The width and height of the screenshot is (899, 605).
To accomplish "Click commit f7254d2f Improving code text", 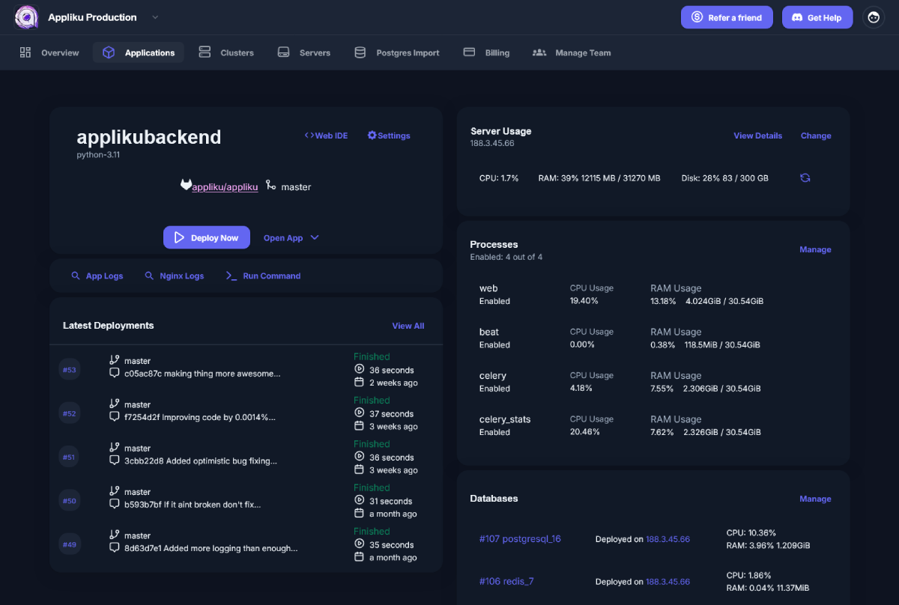I will [200, 417].
